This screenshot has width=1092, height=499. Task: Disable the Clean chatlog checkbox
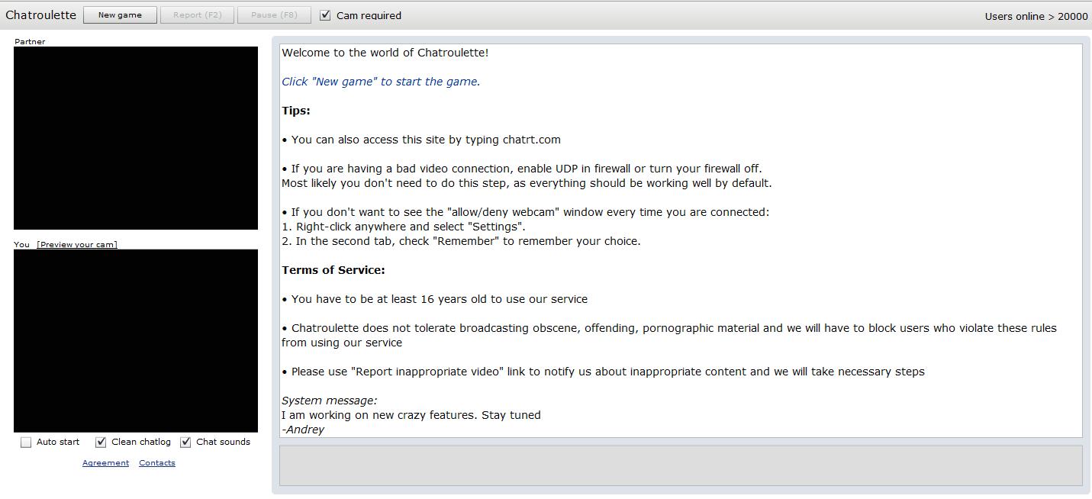point(101,443)
